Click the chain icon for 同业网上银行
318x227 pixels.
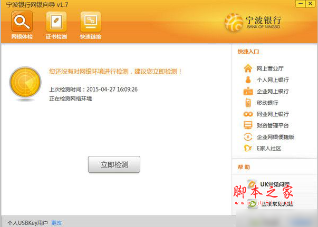pyautogui.click(x=248, y=114)
